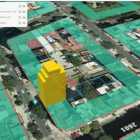Click the street number 2701 label

(129, 19)
